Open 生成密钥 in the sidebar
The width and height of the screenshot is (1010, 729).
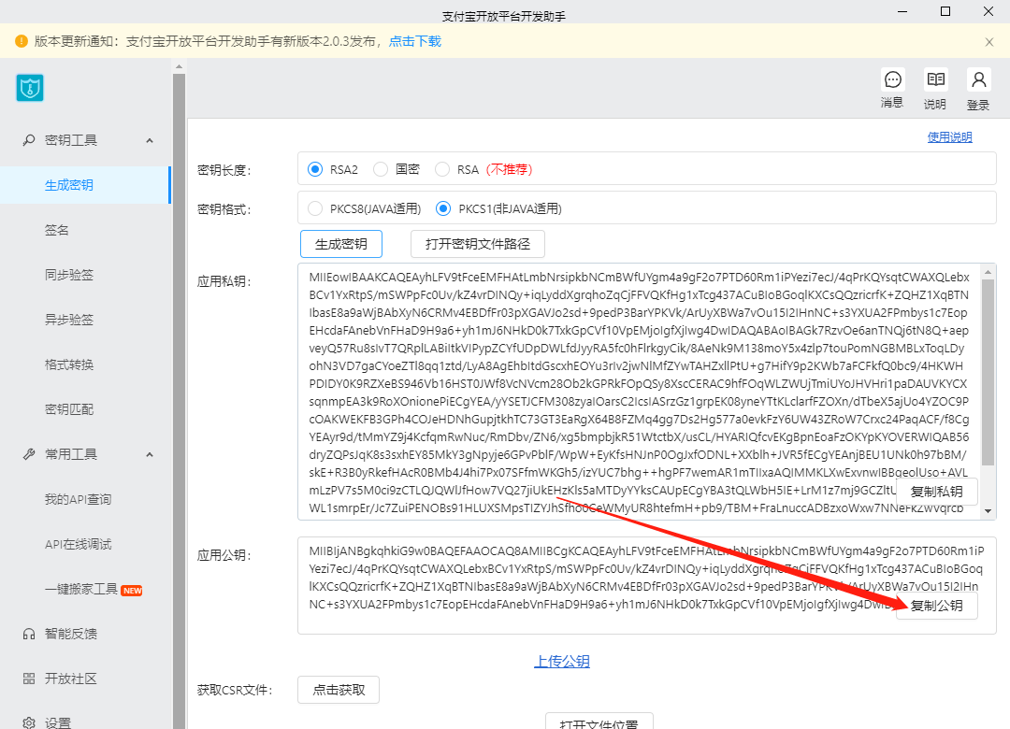point(69,185)
